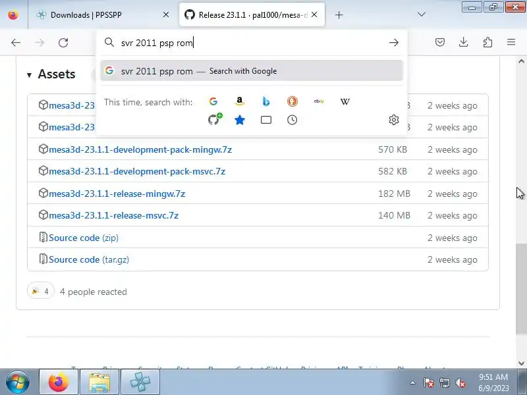Download mesa3d-23.1.1-release-mingw.7z
Screen dimensions: 527x395
point(117,194)
